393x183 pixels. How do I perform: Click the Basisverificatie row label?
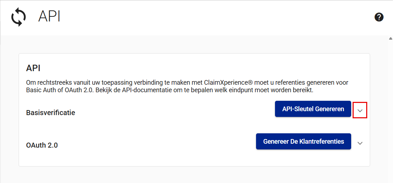pos(50,113)
